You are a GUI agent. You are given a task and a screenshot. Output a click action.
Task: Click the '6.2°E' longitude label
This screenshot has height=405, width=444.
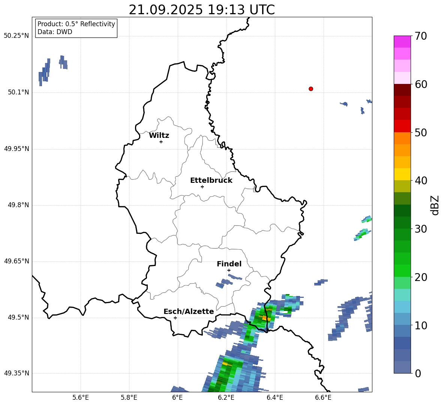coord(226,398)
